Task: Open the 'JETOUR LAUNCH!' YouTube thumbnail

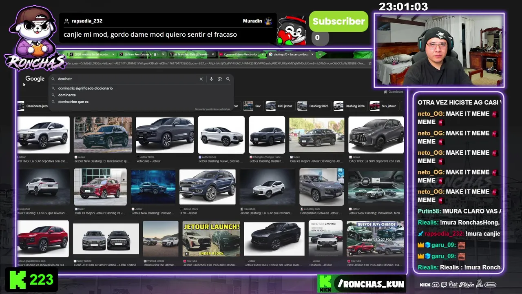Action: pyautogui.click(x=211, y=238)
